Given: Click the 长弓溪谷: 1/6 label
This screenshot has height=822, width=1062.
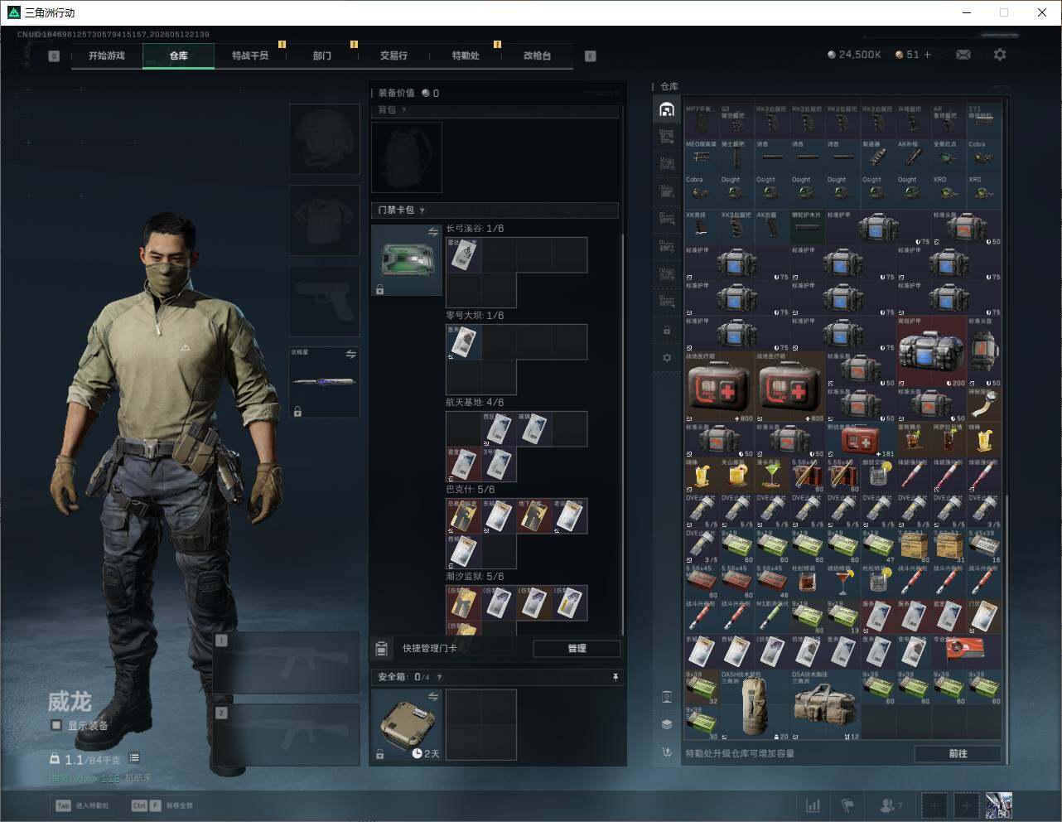Looking at the screenshot, I should (x=475, y=229).
